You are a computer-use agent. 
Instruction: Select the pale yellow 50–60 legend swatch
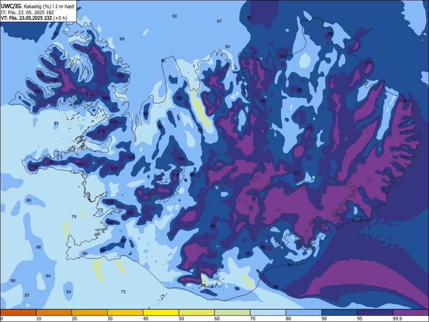(196, 313)
